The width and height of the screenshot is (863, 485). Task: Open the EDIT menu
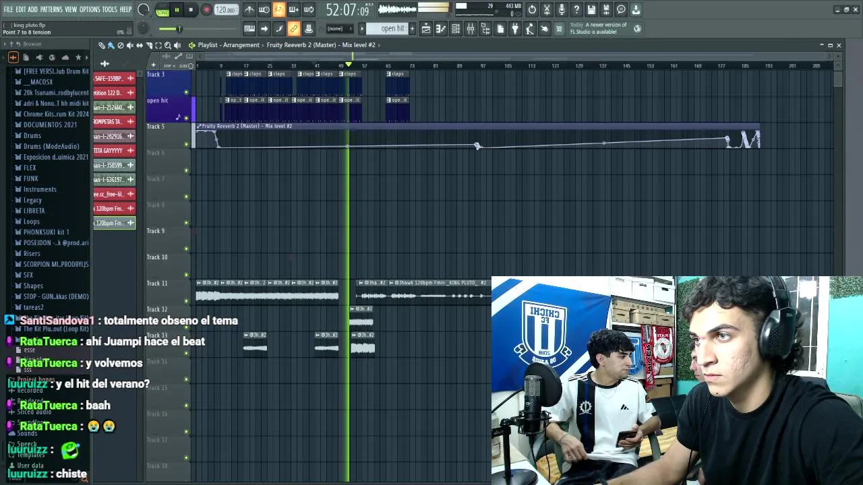[20, 9]
